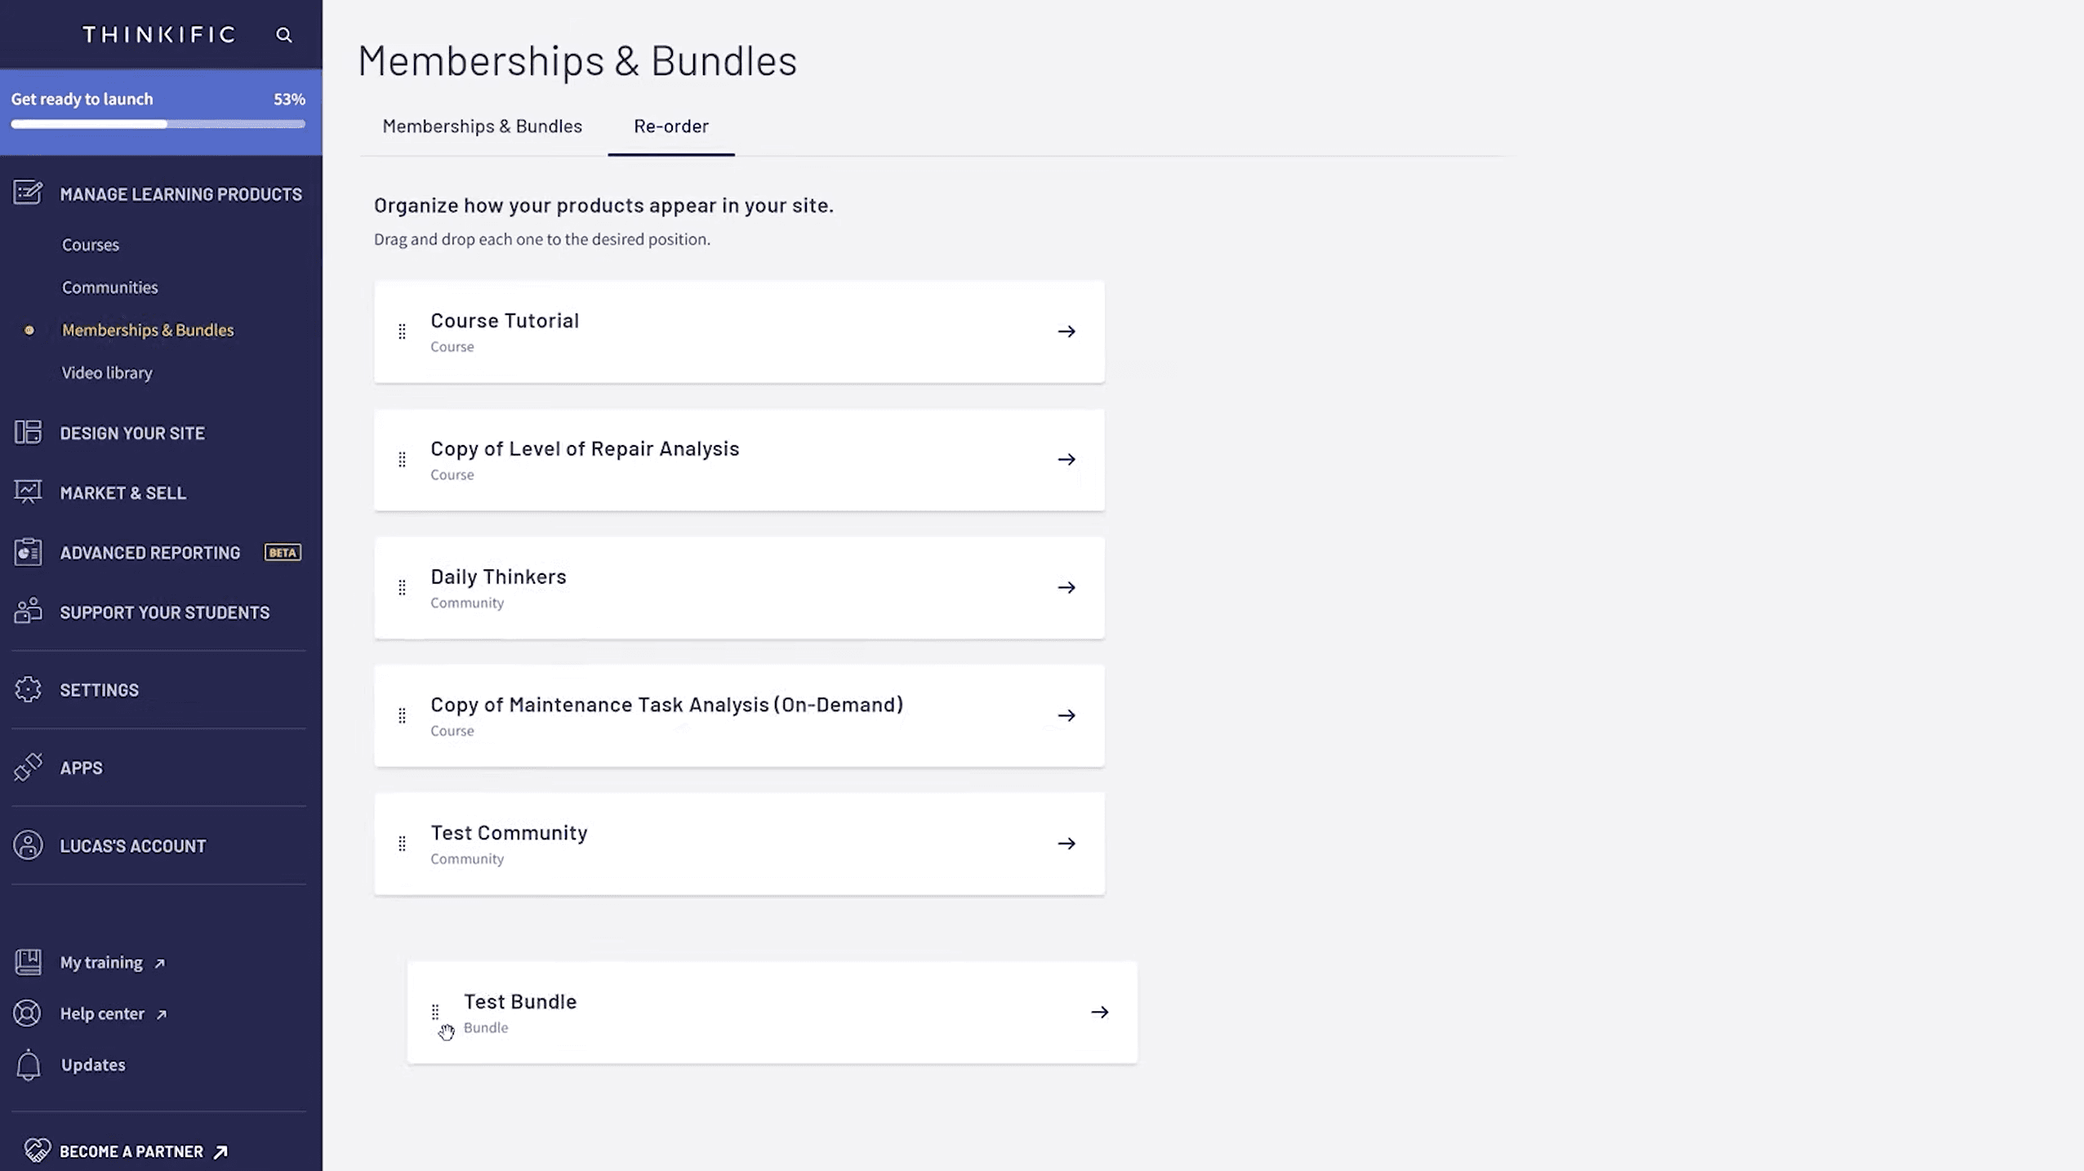Open the Support Your Students icon
This screenshot has width=2084, height=1171.
tap(27, 612)
